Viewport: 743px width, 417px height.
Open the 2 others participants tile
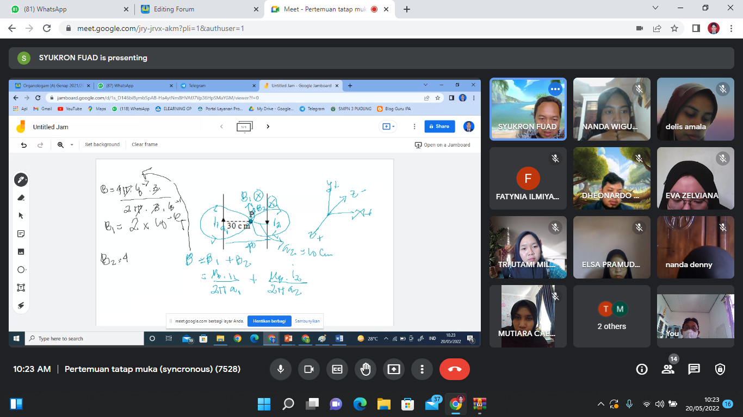(x=612, y=317)
